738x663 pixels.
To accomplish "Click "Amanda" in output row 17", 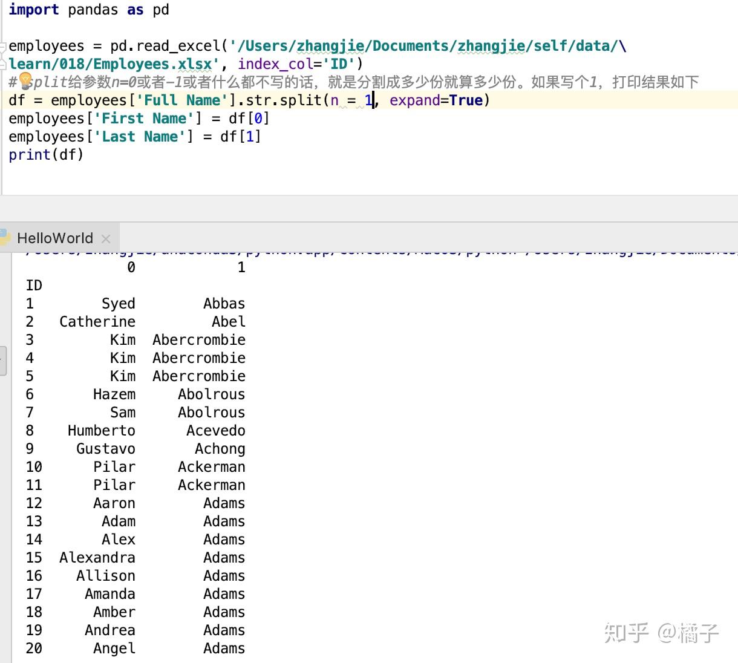I will tap(110, 594).
